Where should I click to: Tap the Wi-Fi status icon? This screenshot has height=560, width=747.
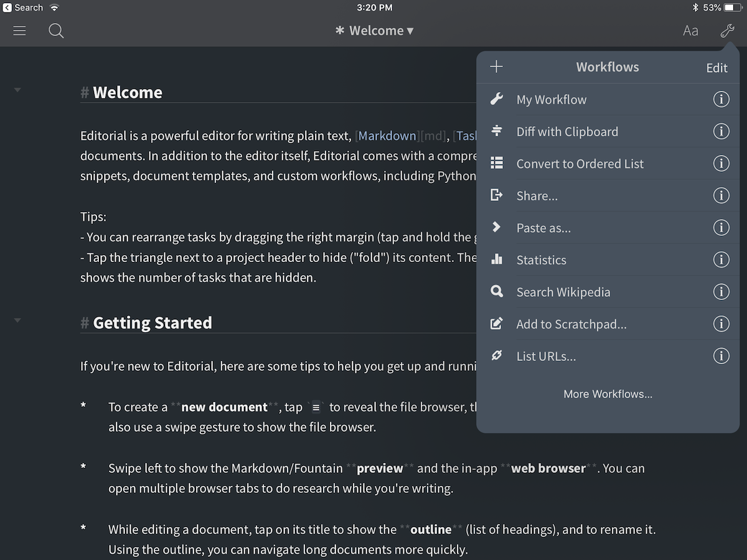tap(55, 7)
